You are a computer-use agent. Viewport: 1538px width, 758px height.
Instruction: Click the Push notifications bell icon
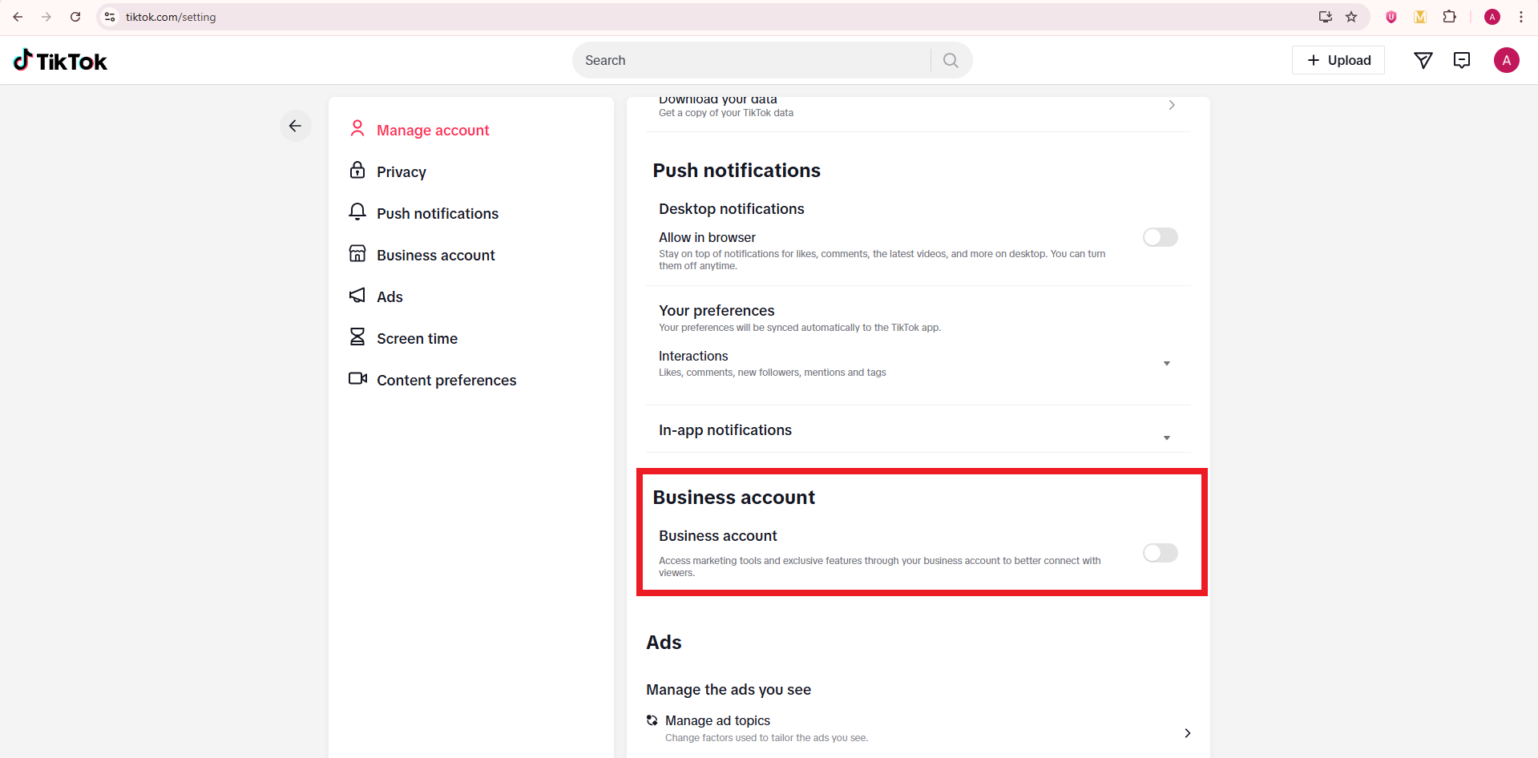coord(357,212)
